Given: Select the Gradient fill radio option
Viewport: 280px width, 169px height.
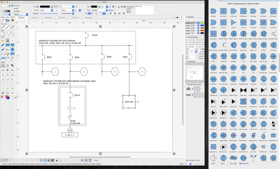Looking at the screenshot, I should [x=12, y=11].
